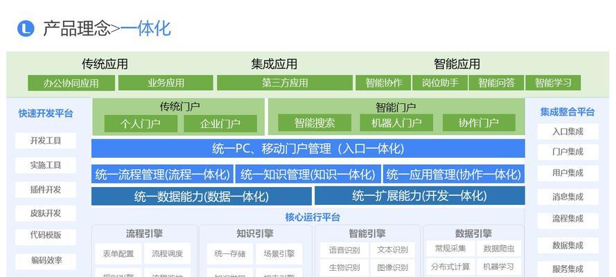This screenshot has height=277, width=616.
Task: Open the 第三方应用 box
Action: 285,83
